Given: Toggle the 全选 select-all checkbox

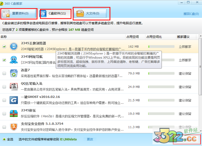Looking at the screenshot, I should 4,139.
